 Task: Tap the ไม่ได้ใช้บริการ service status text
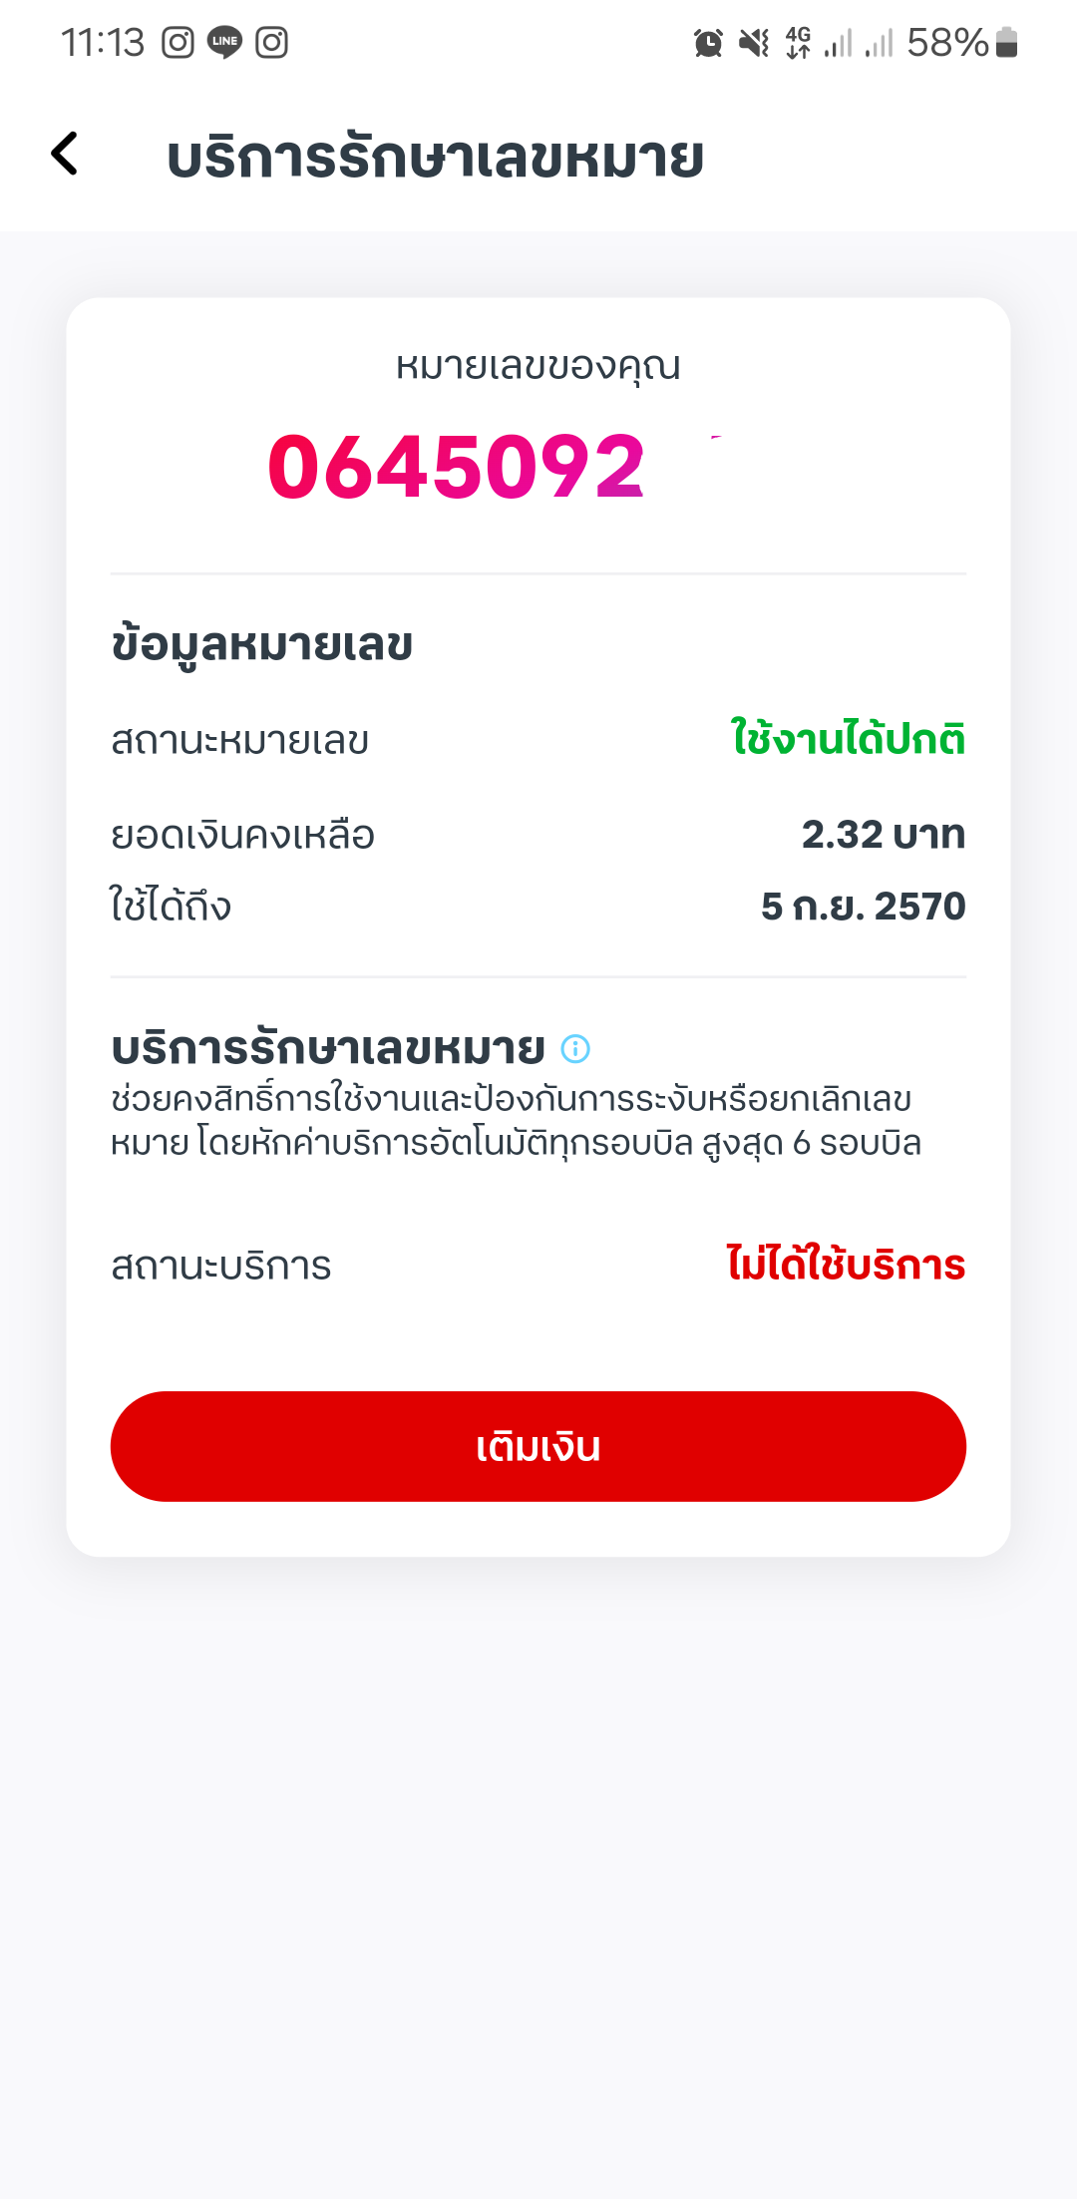pos(846,1264)
